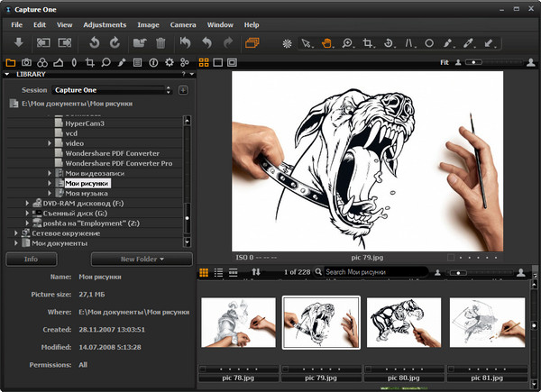Viewport: 541px width, 392px height.
Task: Select the zoom magnifier cursor tool
Action: tap(347, 42)
